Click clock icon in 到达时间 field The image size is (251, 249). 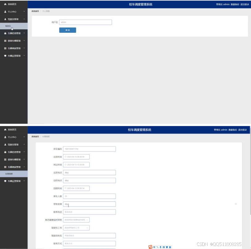[x=65, y=165]
